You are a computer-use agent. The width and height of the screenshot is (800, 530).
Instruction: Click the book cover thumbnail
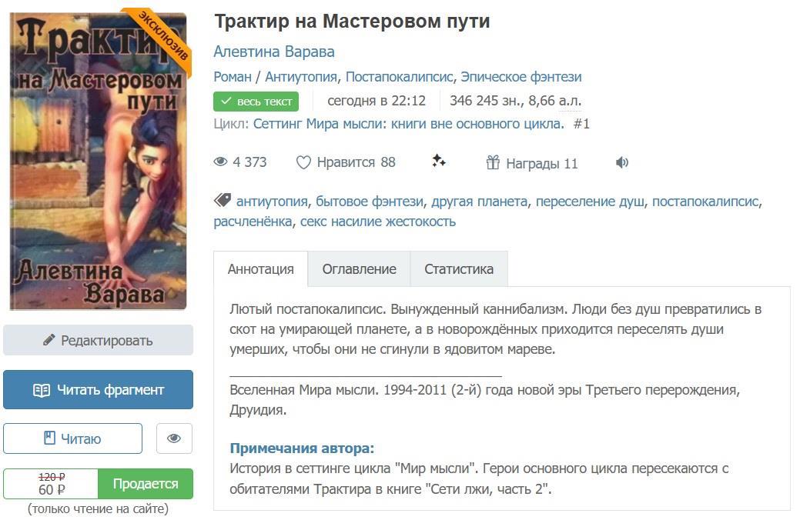[99, 161]
